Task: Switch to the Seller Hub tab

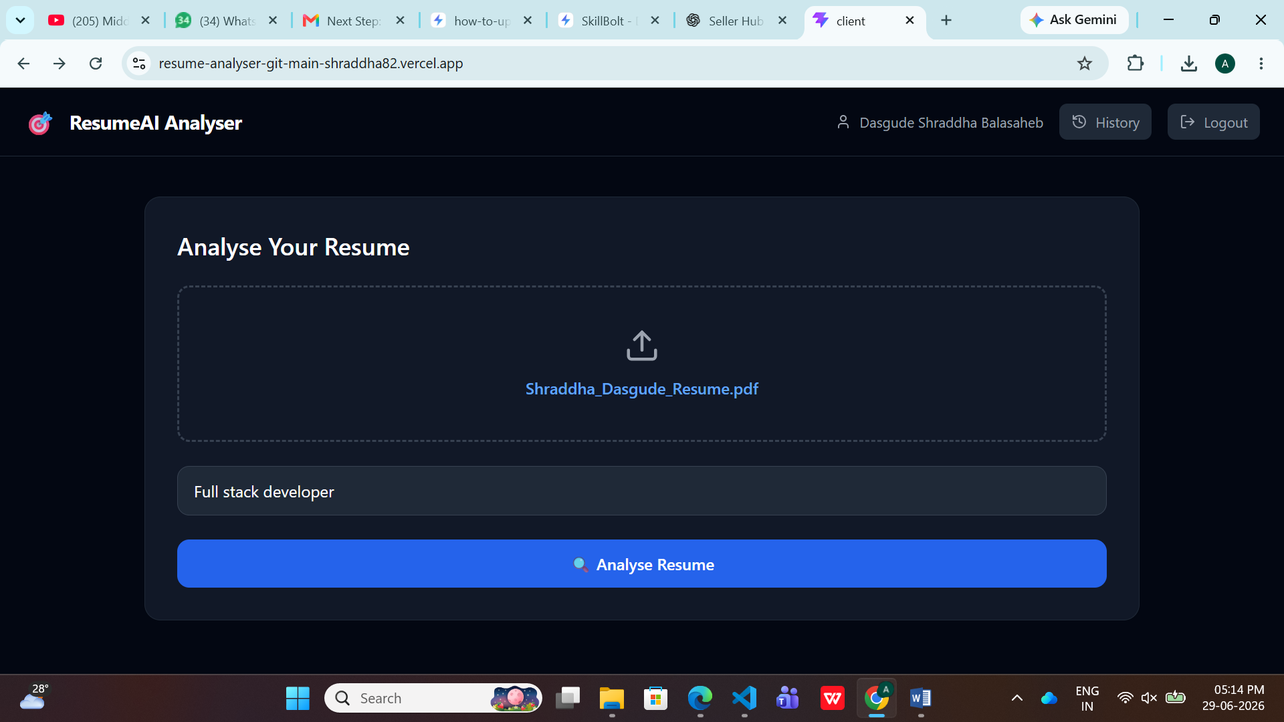Action: pos(734,21)
